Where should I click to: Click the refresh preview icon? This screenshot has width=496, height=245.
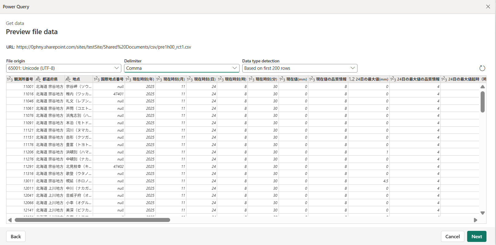point(482,68)
